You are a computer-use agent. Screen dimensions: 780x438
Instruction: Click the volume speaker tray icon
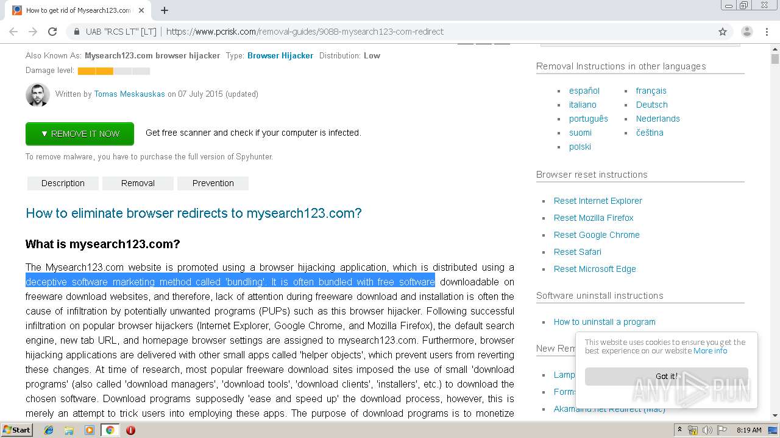[707, 430]
